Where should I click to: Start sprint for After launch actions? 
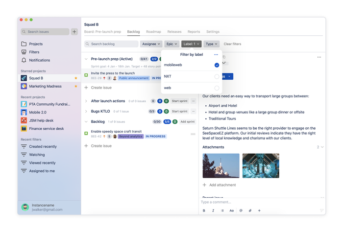(x=180, y=101)
